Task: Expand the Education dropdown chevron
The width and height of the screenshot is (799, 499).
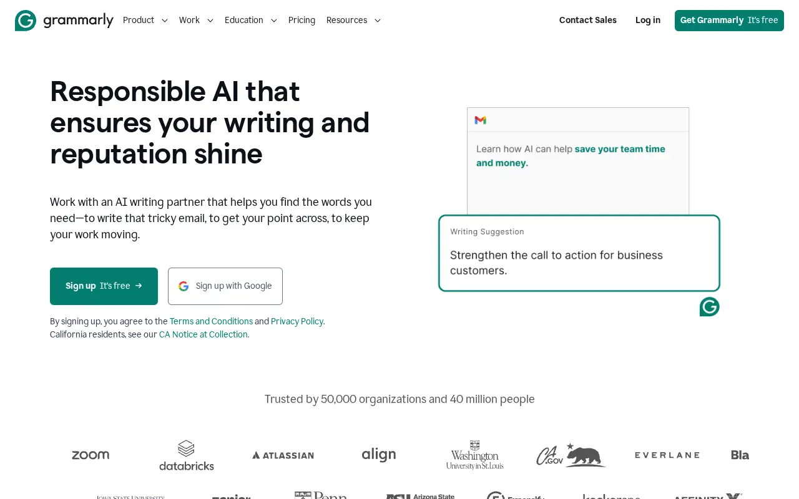Action: [274, 21]
